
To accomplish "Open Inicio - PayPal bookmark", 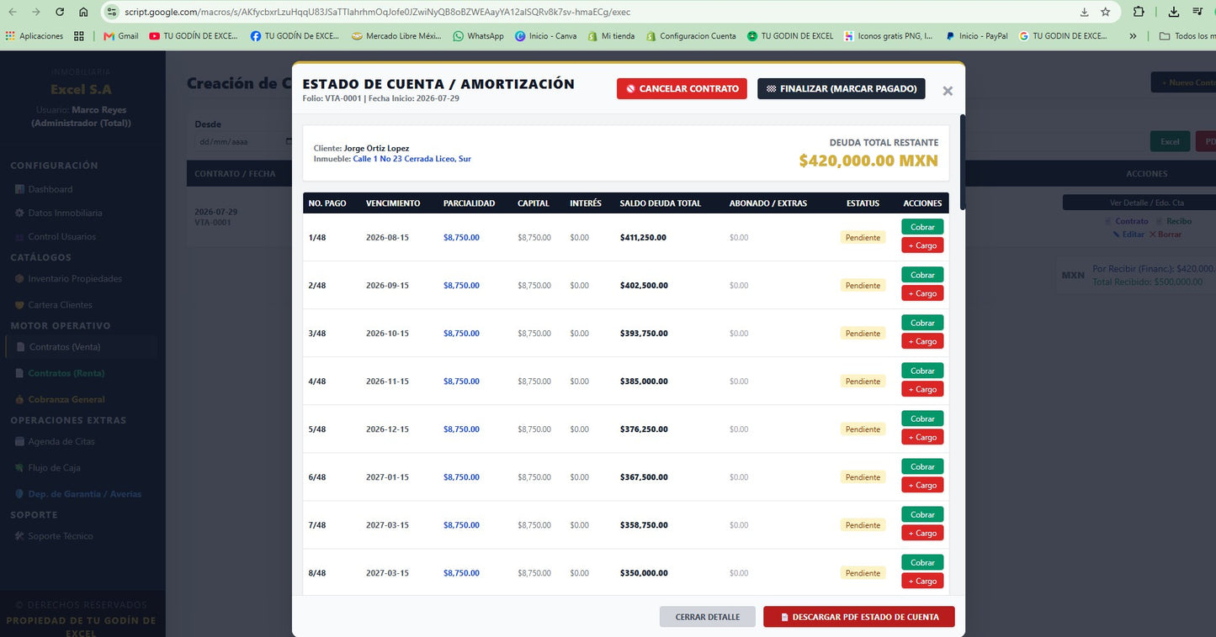I will (976, 36).
